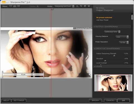Open the Viewing Distance Auto dropdown
Viewport: 134px width, 104px height.
tap(122, 37)
